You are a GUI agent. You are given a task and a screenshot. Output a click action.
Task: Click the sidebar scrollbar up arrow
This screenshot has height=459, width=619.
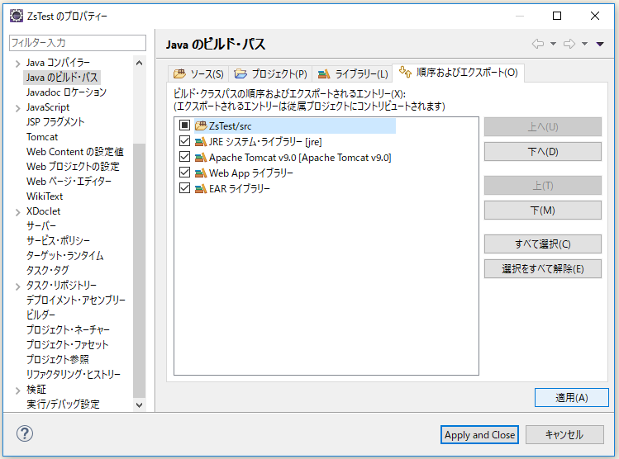pos(139,63)
